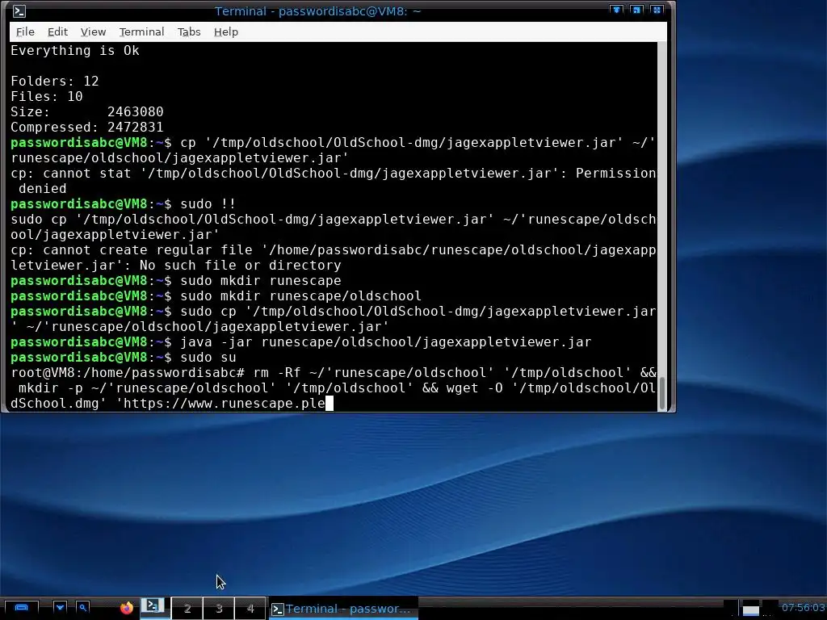This screenshot has height=620, width=827.
Task: Click the terminal scrollbar thumb
Action: [x=662, y=392]
